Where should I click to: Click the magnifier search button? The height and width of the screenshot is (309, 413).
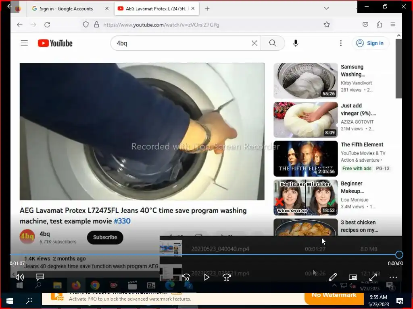coord(273,43)
